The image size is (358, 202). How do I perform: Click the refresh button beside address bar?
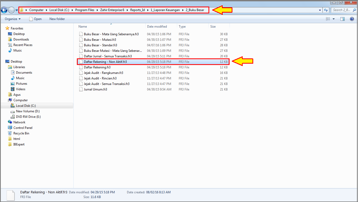coord(326,10)
